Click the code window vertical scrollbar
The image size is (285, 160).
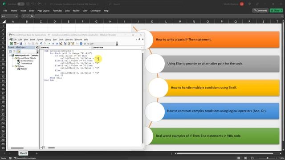[x=142, y=98]
